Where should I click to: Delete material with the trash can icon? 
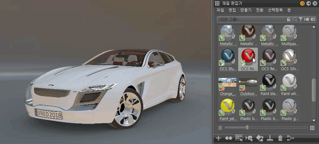(x=280, y=138)
